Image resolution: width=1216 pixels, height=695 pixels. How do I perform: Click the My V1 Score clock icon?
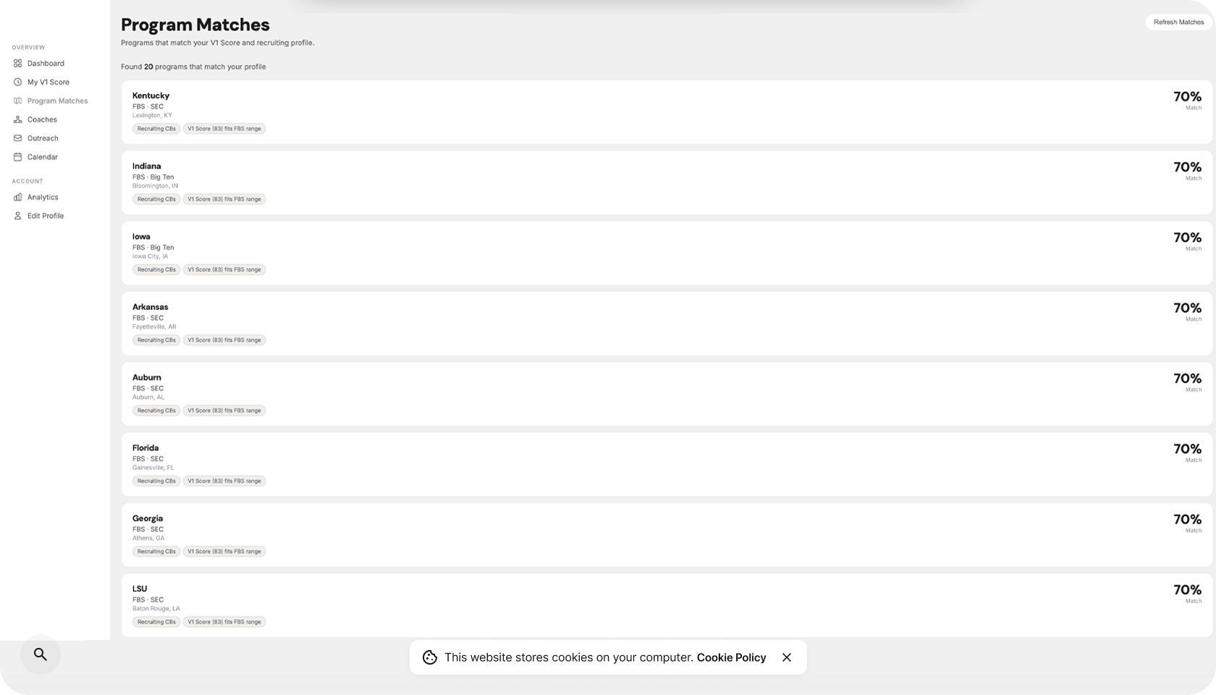coord(17,83)
